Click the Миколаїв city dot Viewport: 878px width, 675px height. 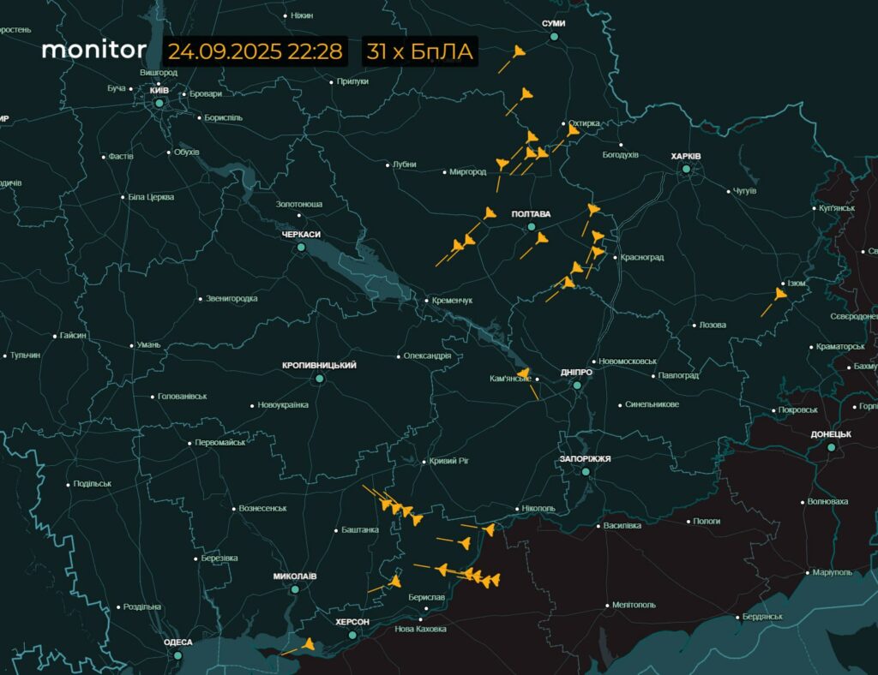(295, 589)
